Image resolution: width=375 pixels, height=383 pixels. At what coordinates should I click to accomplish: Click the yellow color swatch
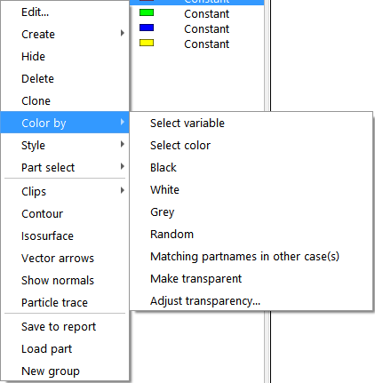(147, 43)
